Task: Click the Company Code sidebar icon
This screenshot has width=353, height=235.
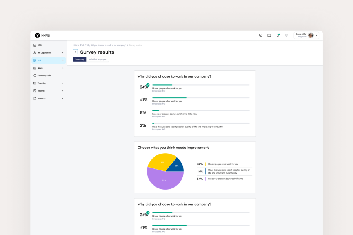Action: (x=35, y=76)
